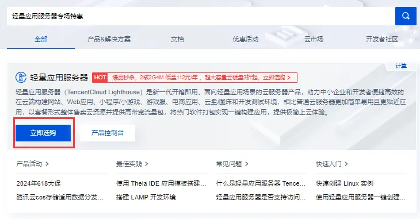Expand the 产品活动 section chevron
The height and width of the screenshot is (219, 420).
47,164
